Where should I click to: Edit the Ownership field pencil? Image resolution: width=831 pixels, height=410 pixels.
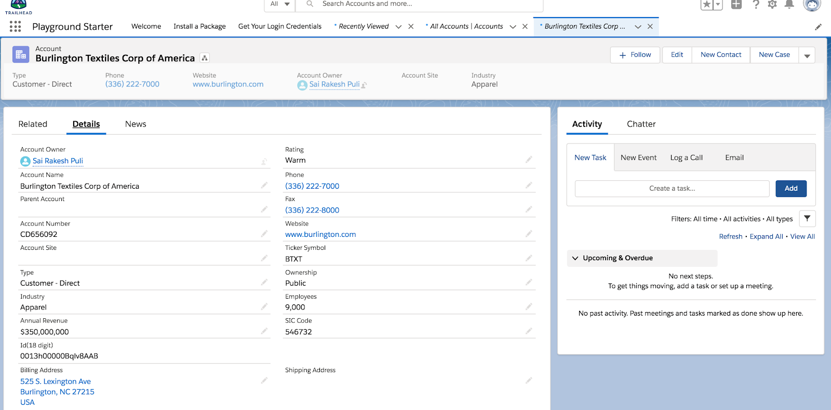(529, 282)
